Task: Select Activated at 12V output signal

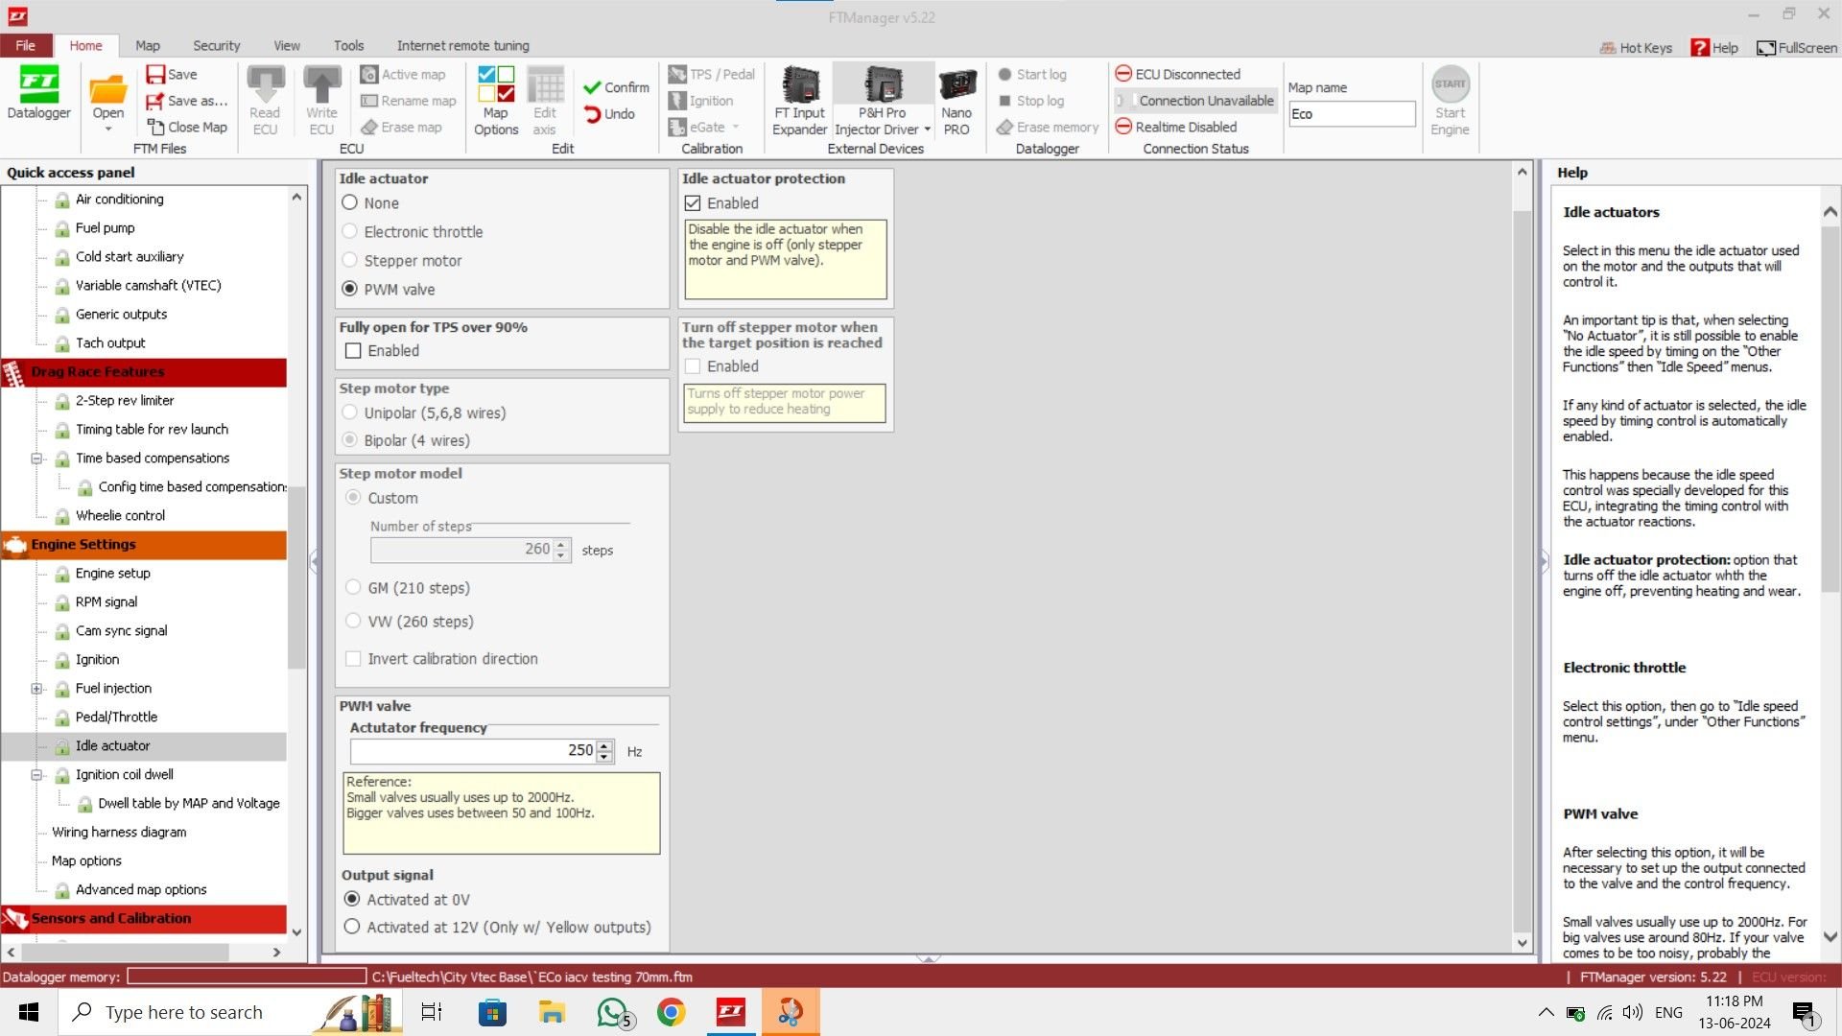Action: point(352,928)
